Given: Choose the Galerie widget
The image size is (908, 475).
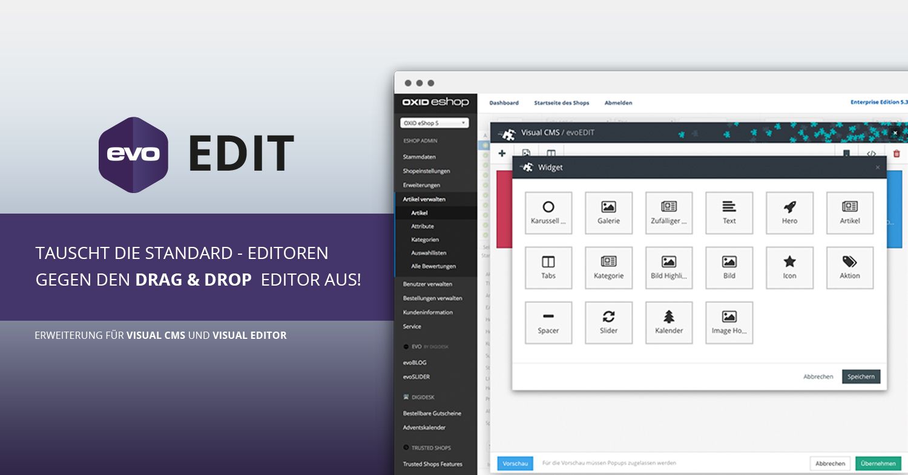Looking at the screenshot, I should pos(608,213).
